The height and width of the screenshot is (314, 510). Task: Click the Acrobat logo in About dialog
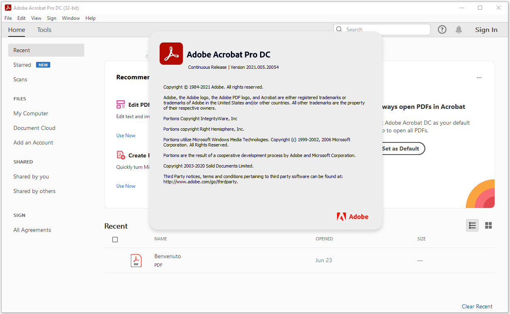171,54
